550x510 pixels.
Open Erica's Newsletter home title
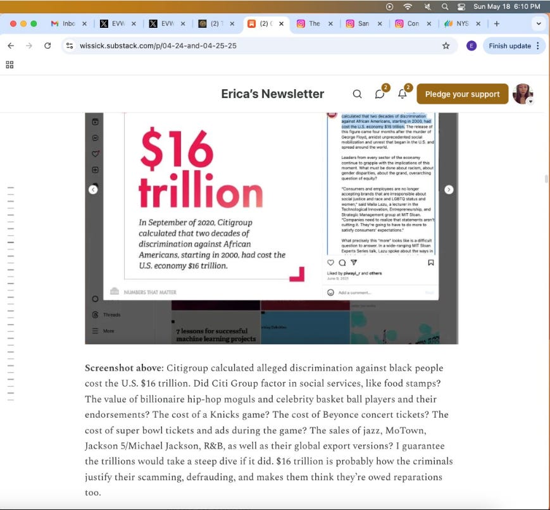coord(273,94)
